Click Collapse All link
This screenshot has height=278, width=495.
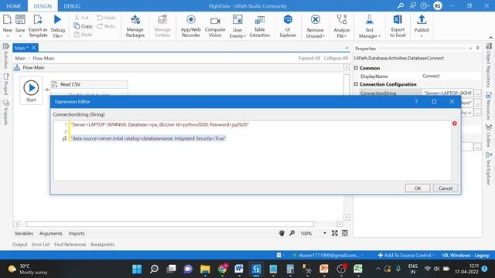click(336, 59)
